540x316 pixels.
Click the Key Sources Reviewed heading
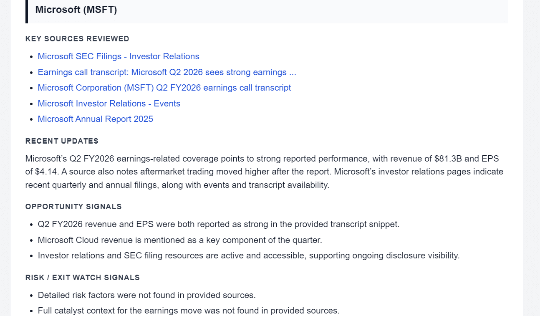point(77,39)
